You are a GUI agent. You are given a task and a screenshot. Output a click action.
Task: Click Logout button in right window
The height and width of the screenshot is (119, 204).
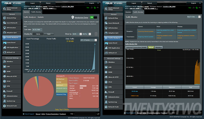coord(134,3)
